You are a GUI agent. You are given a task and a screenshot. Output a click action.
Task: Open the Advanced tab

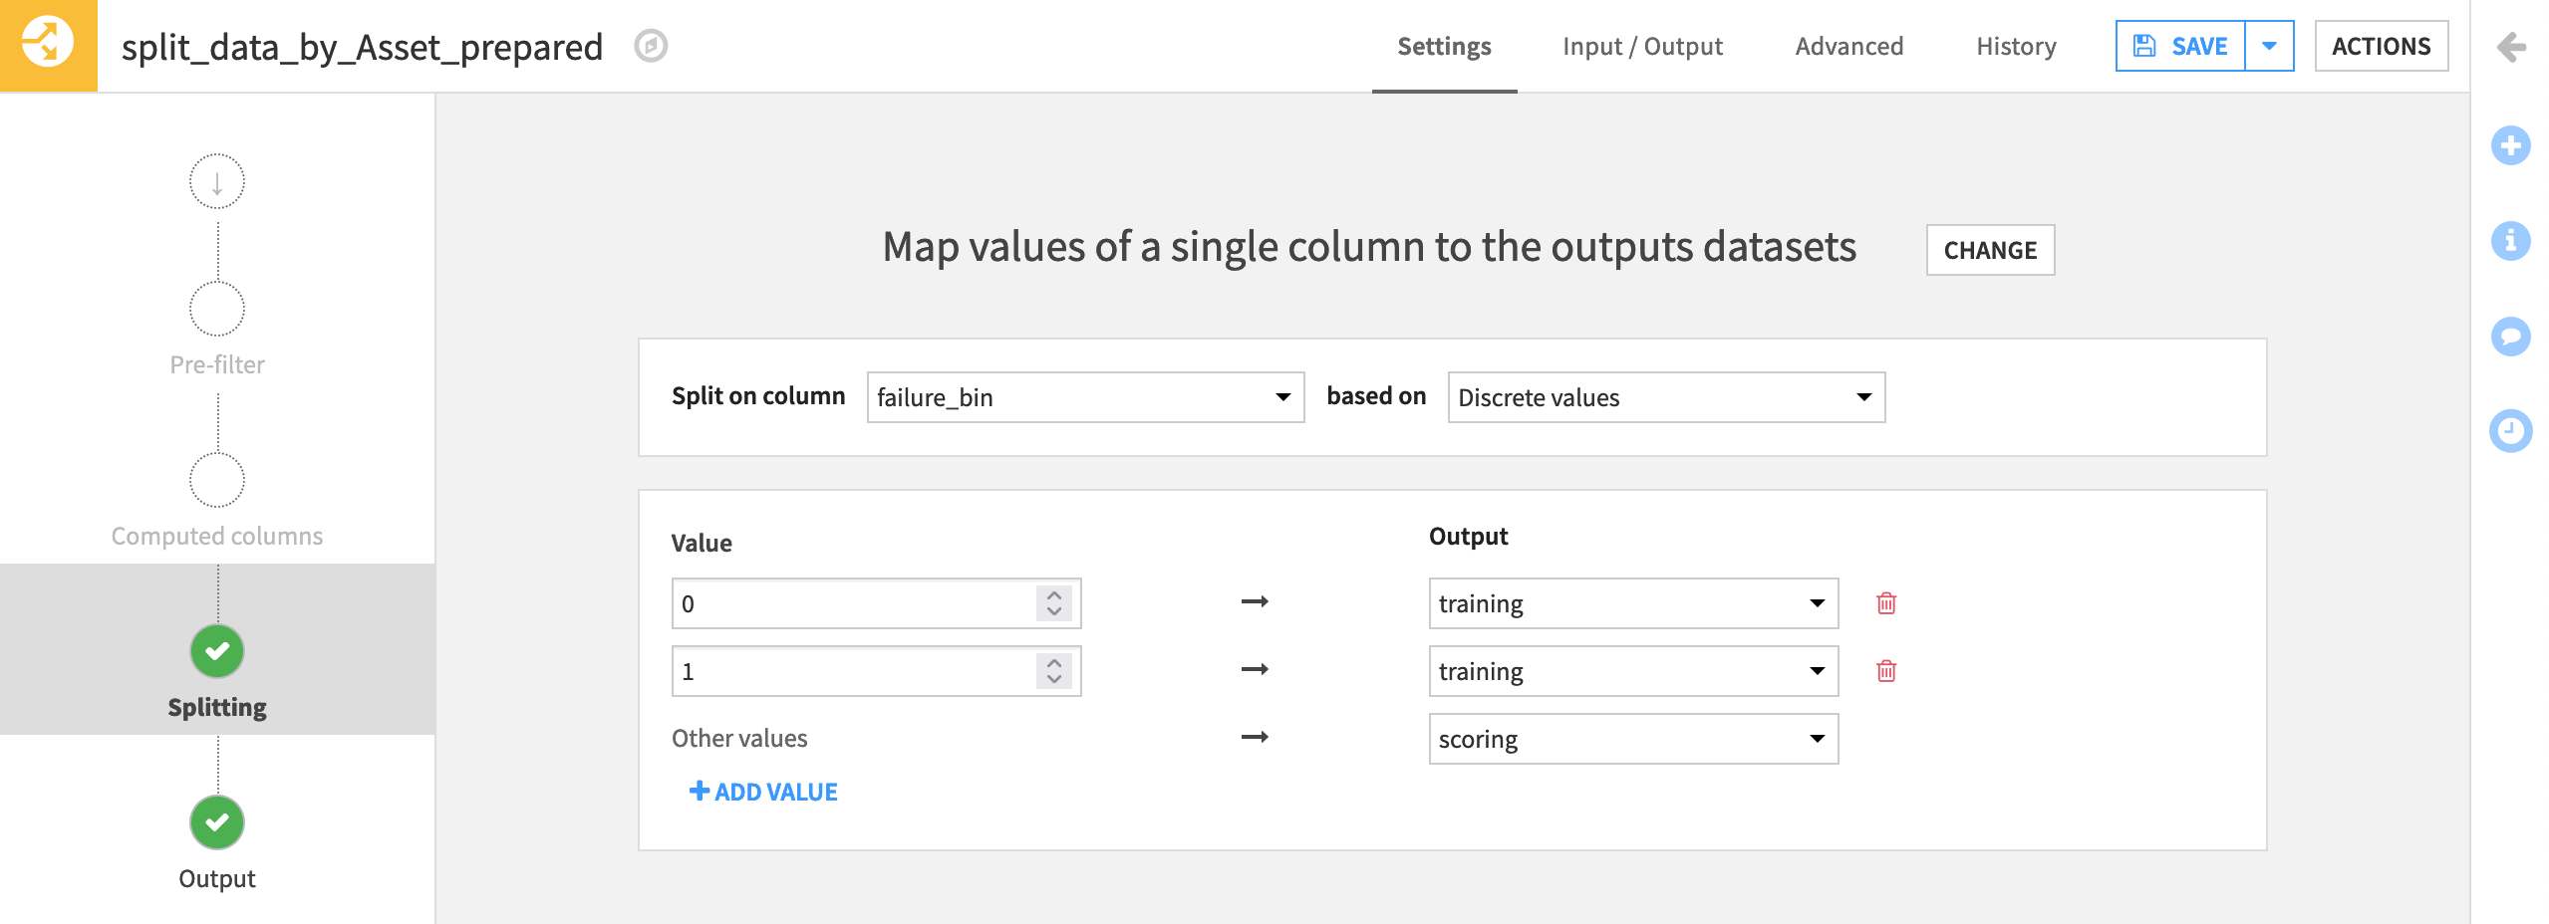pos(1848,46)
